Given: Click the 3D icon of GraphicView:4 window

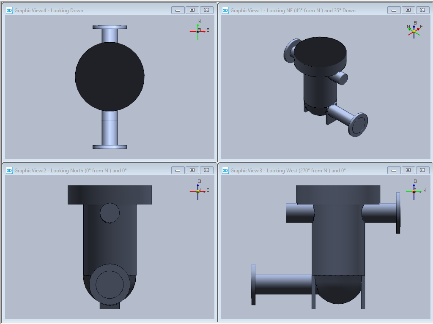Looking at the screenshot, I should pyautogui.click(x=9, y=11).
